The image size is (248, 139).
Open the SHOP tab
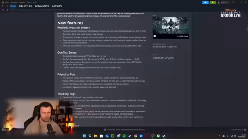pyautogui.click(x=13, y=6)
